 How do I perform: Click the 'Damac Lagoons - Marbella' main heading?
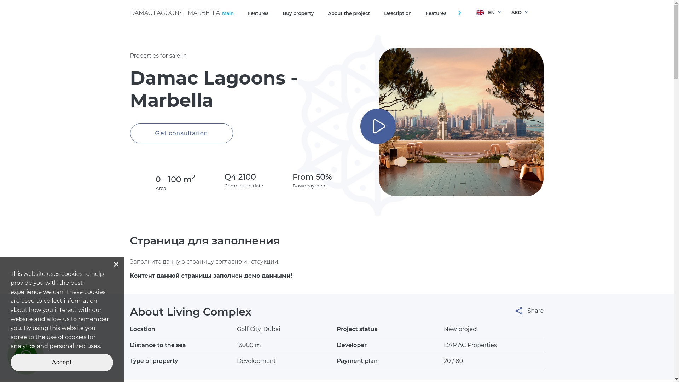point(214,89)
